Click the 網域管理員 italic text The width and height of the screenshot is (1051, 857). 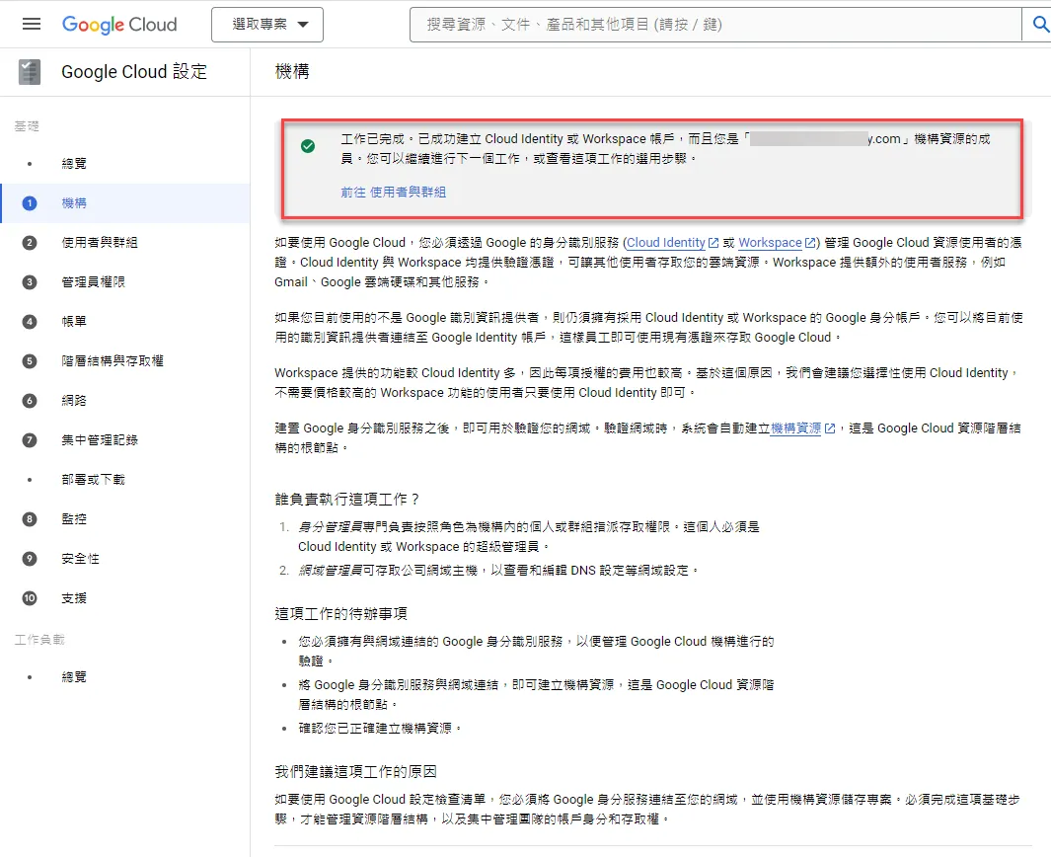tap(331, 571)
